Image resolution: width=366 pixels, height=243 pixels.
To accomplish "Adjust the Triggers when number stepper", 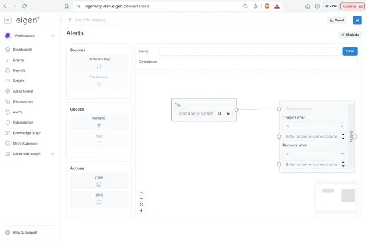I will click(x=343, y=136).
